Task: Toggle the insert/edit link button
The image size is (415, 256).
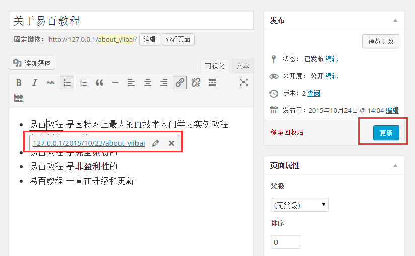Action: (x=180, y=83)
